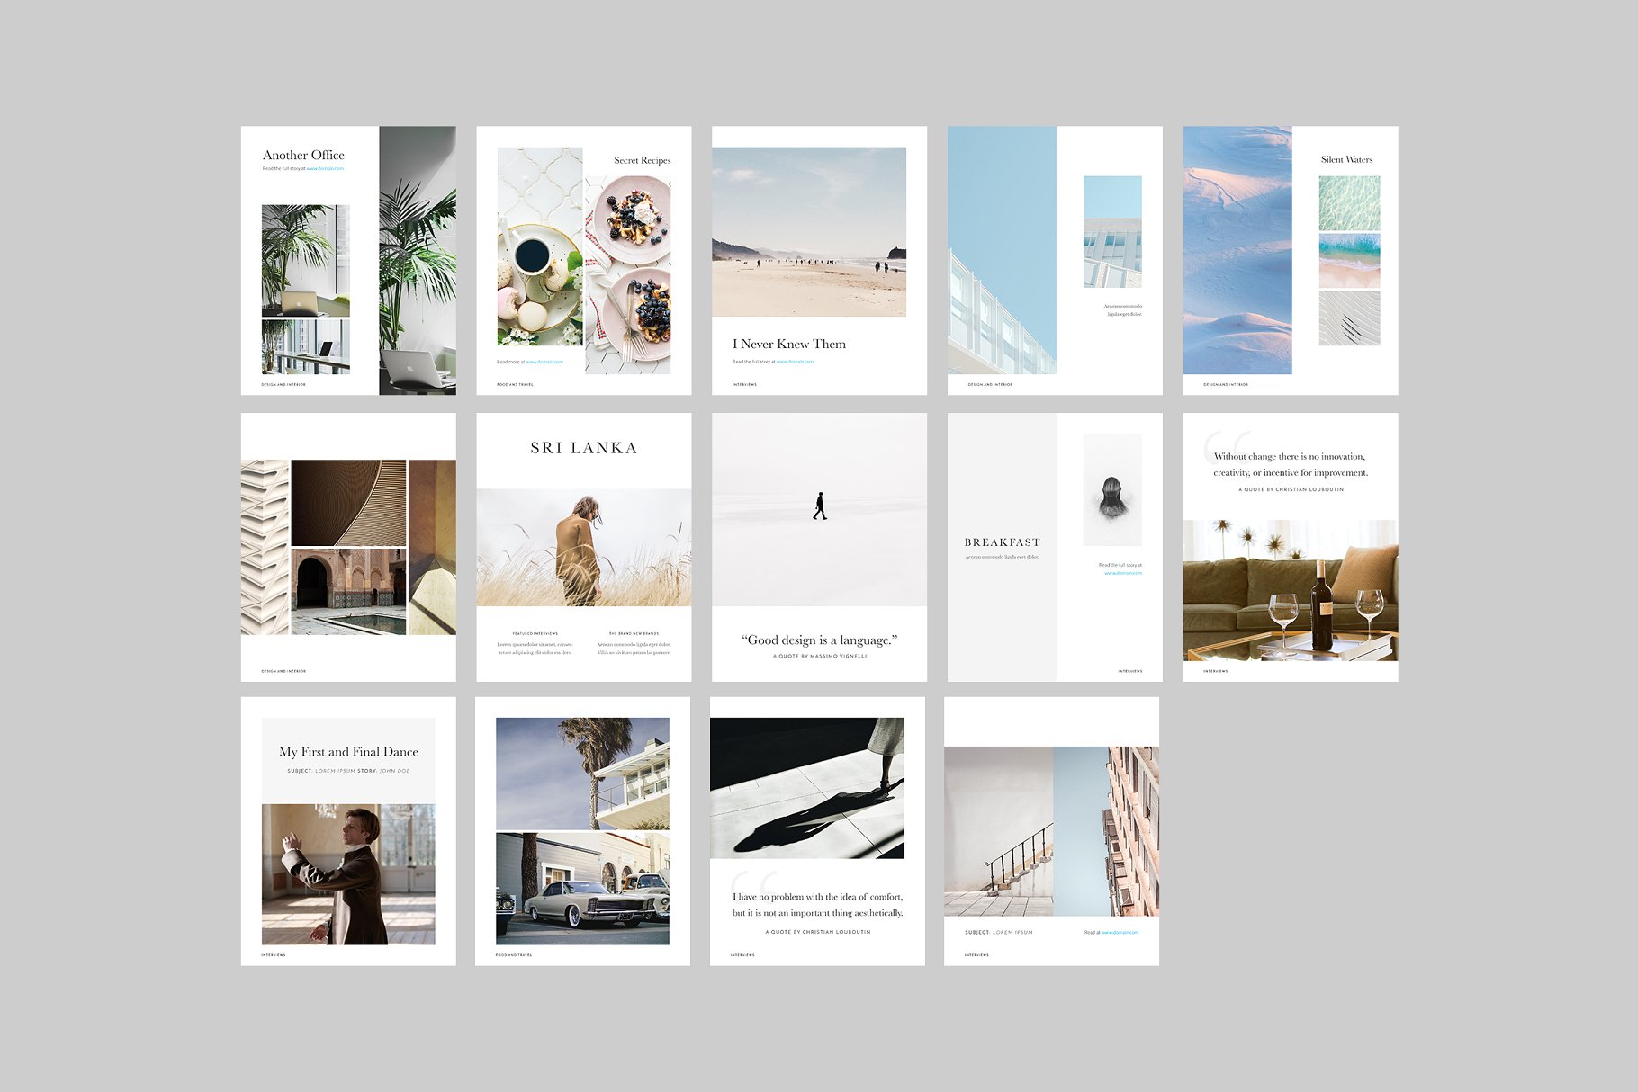Image resolution: width=1638 pixels, height=1092 pixels.
Task: Select the My First and Final Dance title
Action: tap(348, 752)
